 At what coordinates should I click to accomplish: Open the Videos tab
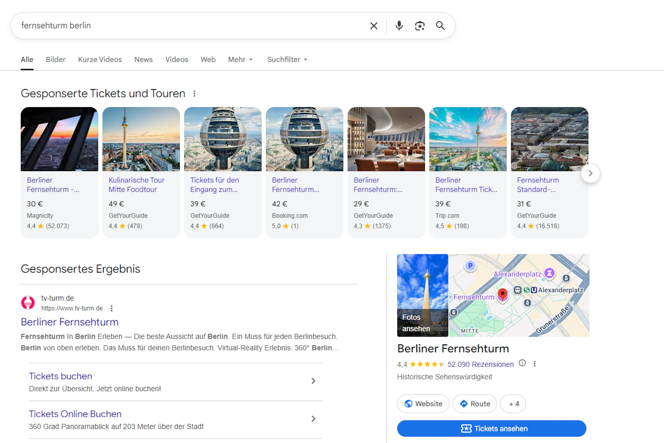(177, 59)
